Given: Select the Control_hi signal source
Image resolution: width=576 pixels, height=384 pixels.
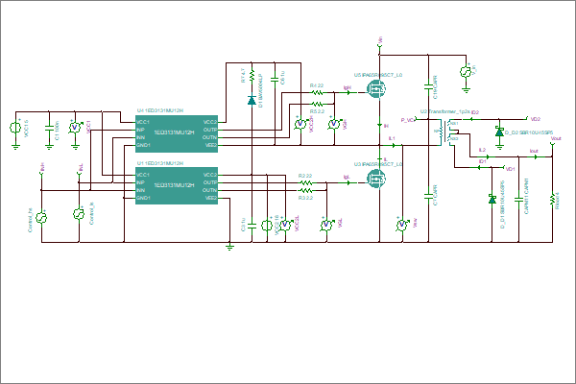Looking at the screenshot, I should pos(41,218).
